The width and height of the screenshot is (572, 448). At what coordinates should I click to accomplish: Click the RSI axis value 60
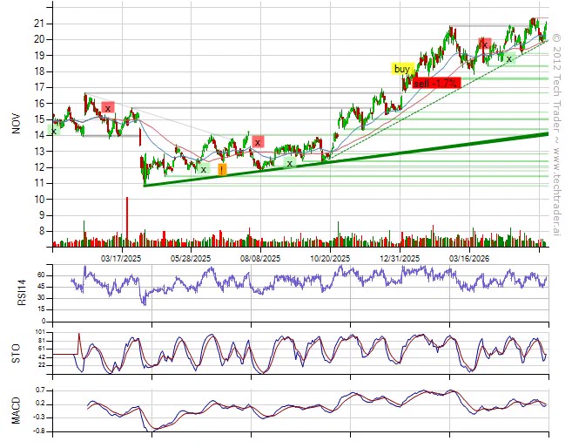(43, 275)
